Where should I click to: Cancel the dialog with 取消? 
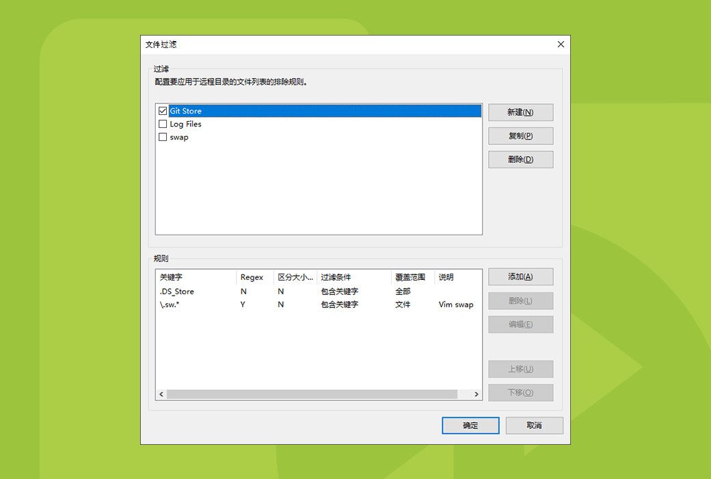[534, 426]
